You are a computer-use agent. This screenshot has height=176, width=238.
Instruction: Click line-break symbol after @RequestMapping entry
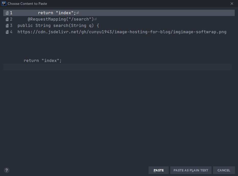[96, 19]
